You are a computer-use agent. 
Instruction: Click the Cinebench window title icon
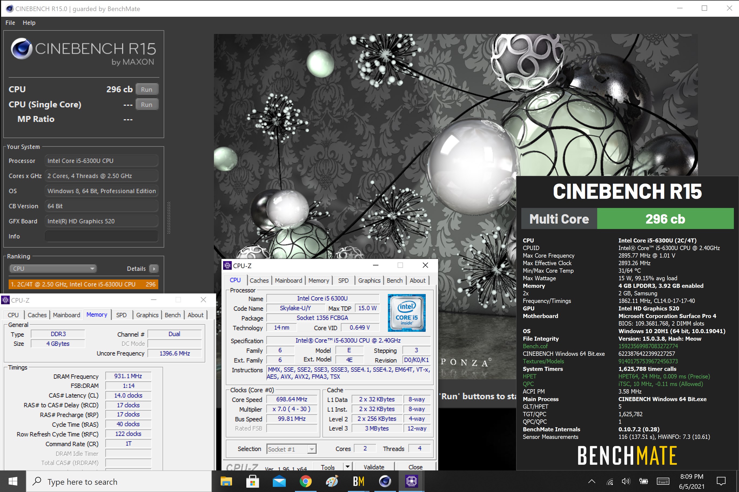(10, 8)
